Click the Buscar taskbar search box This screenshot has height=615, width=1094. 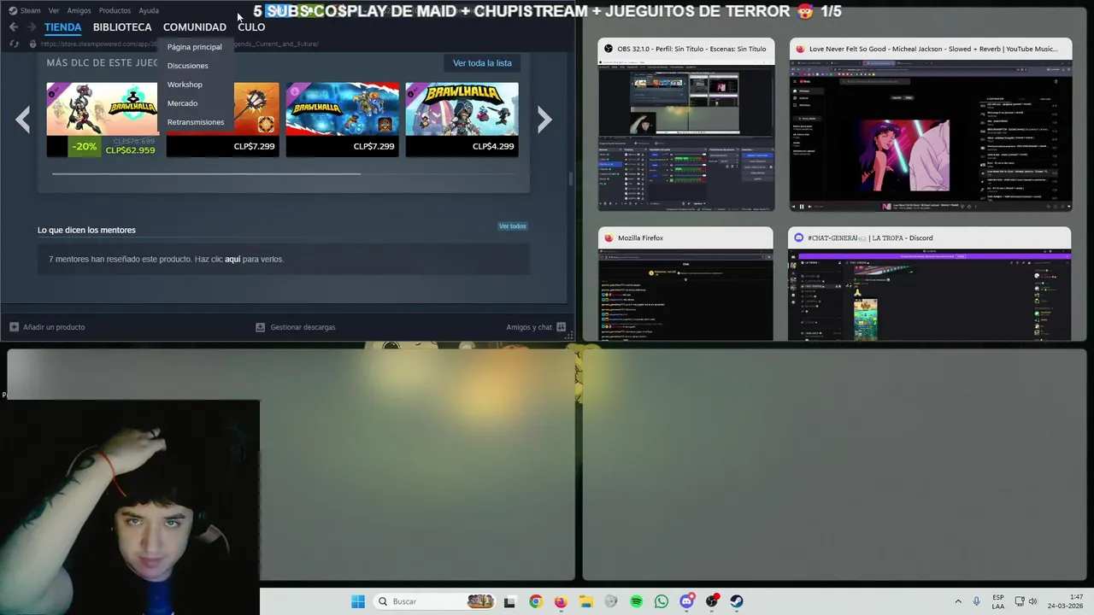(x=433, y=601)
